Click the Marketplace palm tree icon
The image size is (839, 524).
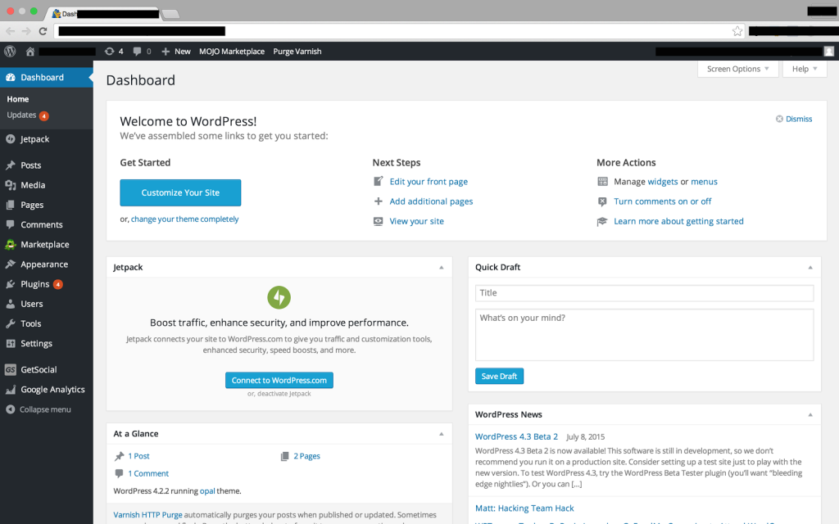[x=11, y=244]
